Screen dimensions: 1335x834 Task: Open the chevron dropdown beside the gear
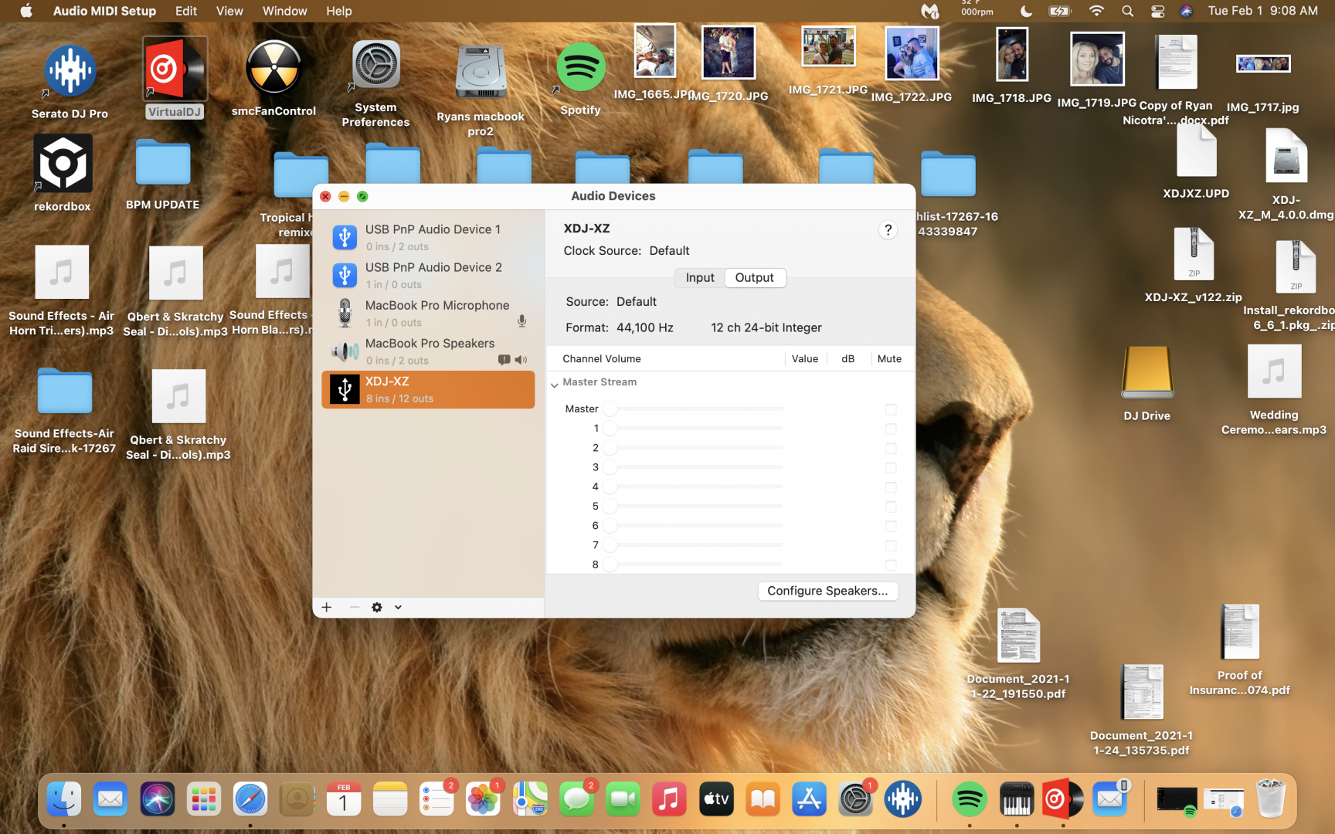tap(398, 607)
